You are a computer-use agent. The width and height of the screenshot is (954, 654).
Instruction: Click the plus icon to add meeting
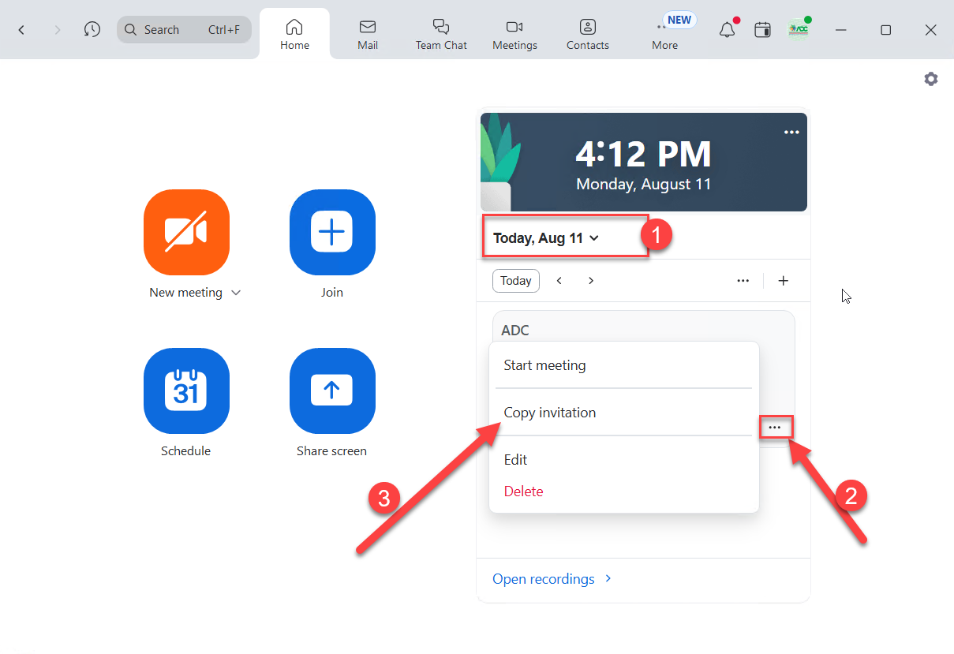pos(783,281)
